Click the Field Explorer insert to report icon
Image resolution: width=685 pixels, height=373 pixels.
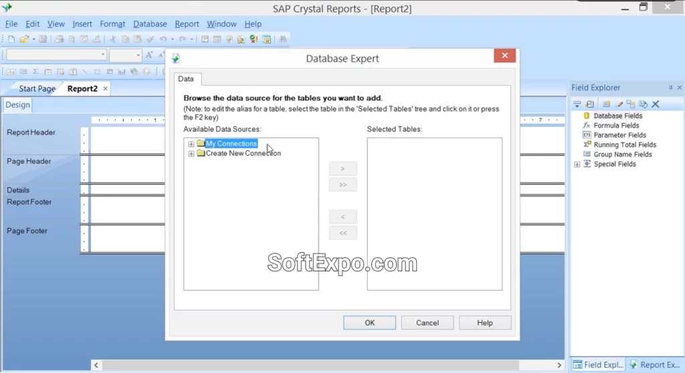[577, 104]
